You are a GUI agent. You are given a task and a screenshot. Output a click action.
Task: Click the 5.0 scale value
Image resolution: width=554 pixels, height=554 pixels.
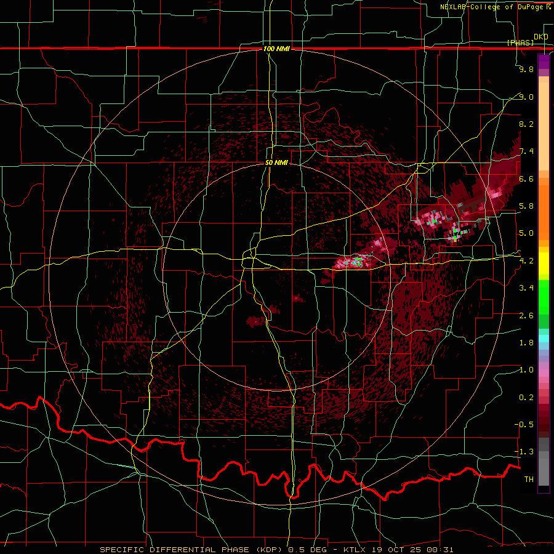(x=526, y=233)
